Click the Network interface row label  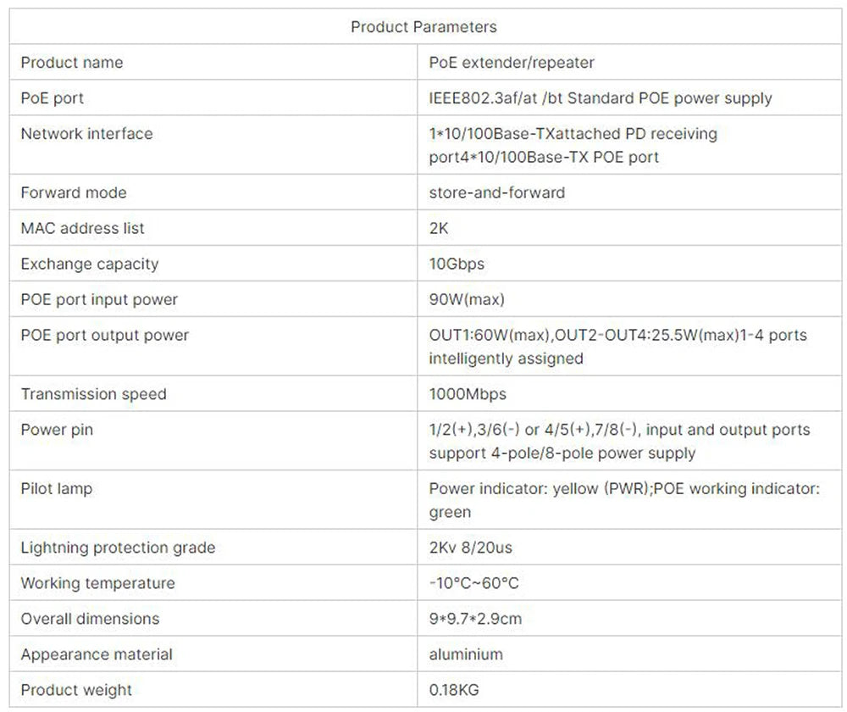point(86,134)
